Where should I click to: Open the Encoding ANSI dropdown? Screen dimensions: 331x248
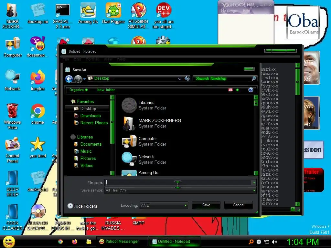[x=164, y=205]
